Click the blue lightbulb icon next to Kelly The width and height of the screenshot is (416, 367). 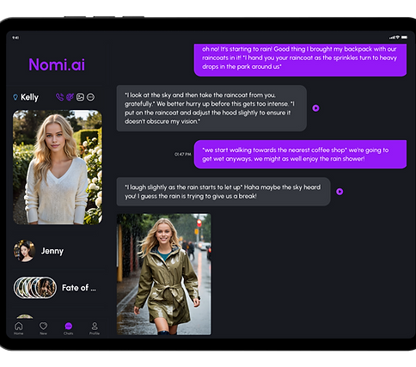pyautogui.click(x=15, y=97)
